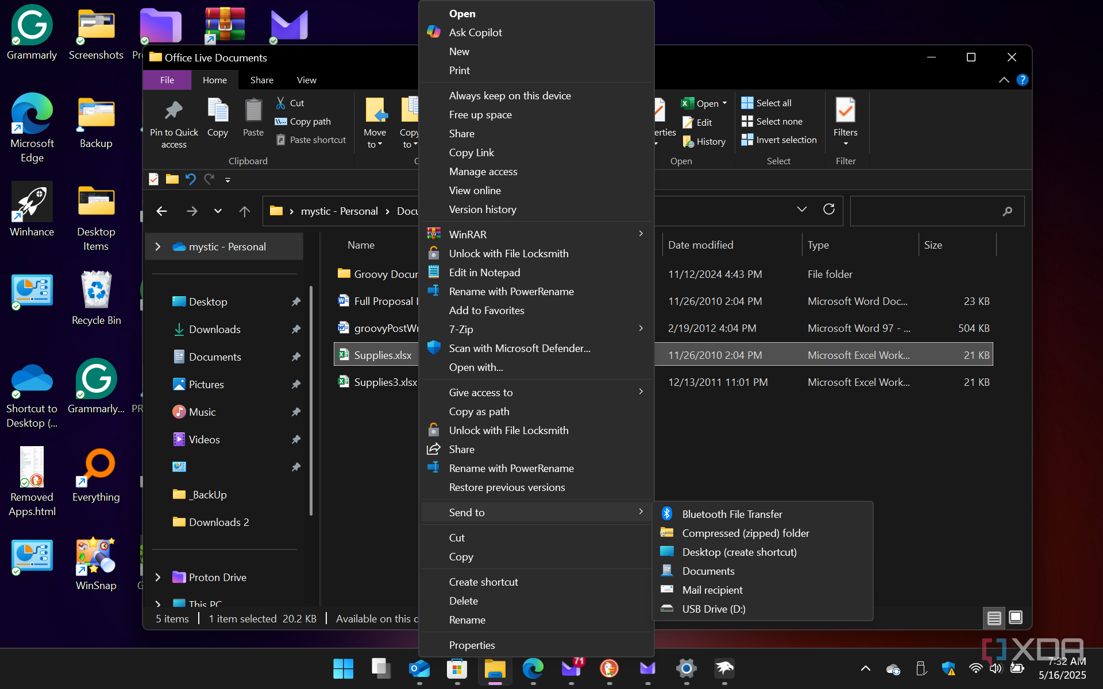
Task: Click the Windows Start button
Action: coord(343,668)
